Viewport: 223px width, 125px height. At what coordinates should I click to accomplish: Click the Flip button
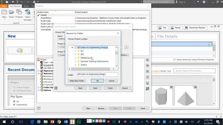click(163, 28)
